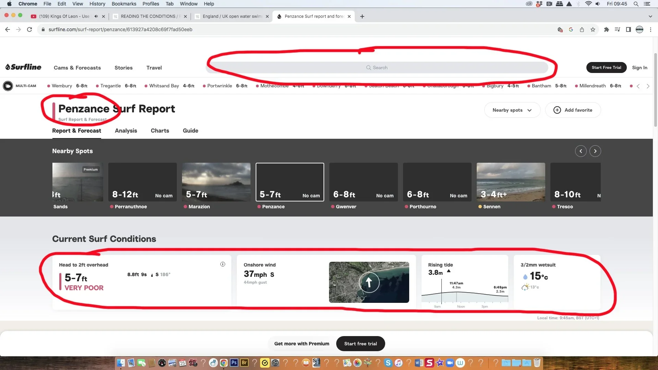Click the Sign In link
The width and height of the screenshot is (658, 370).
click(639, 67)
